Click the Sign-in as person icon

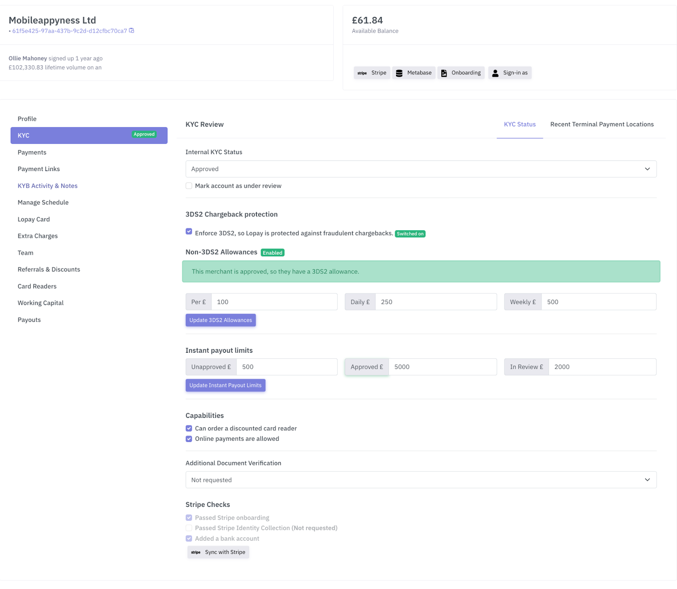pyautogui.click(x=495, y=73)
